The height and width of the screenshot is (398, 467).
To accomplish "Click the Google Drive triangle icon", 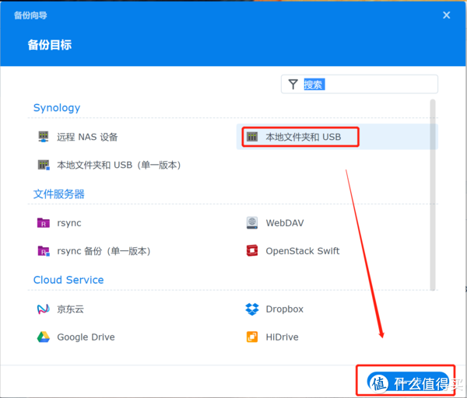I will point(43,337).
